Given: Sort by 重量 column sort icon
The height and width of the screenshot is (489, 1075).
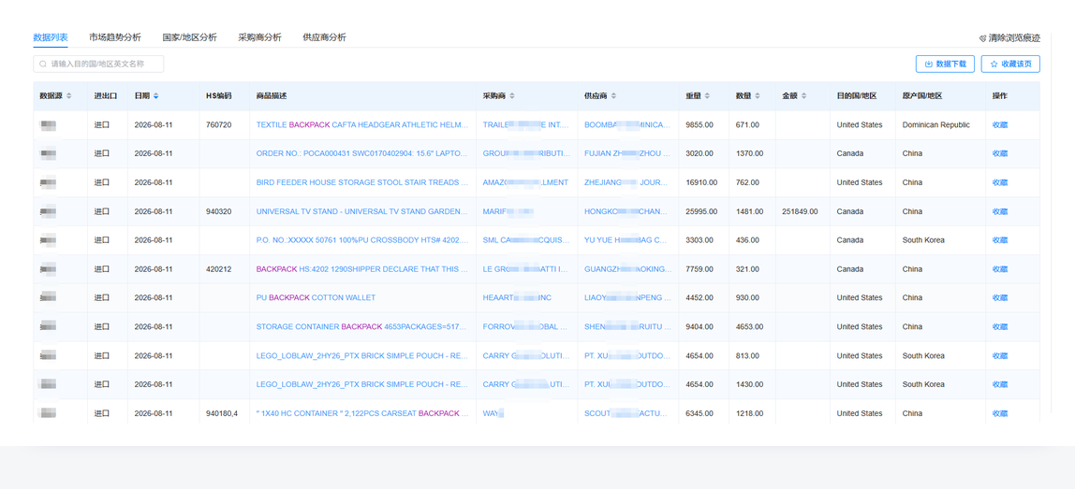Looking at the screenshot, I should pos(707,96).
